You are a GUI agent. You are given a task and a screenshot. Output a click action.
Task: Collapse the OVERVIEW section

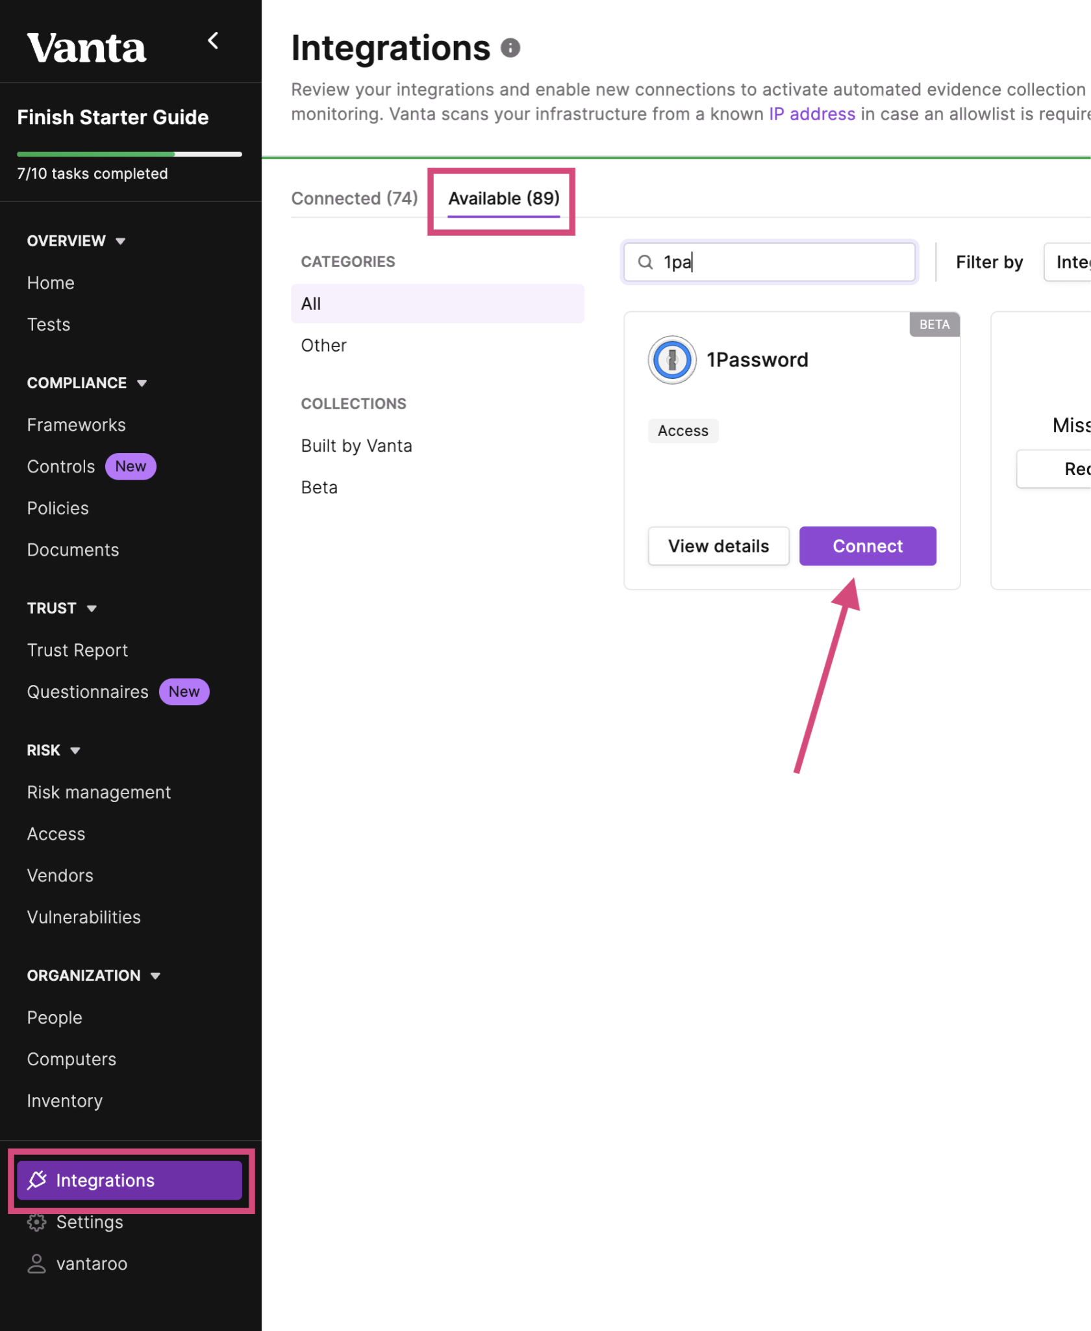(x=76, y=241)
